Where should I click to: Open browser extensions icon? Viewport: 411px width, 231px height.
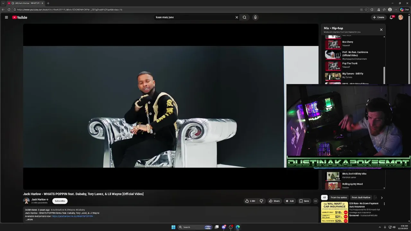click(x=372, y=10)
